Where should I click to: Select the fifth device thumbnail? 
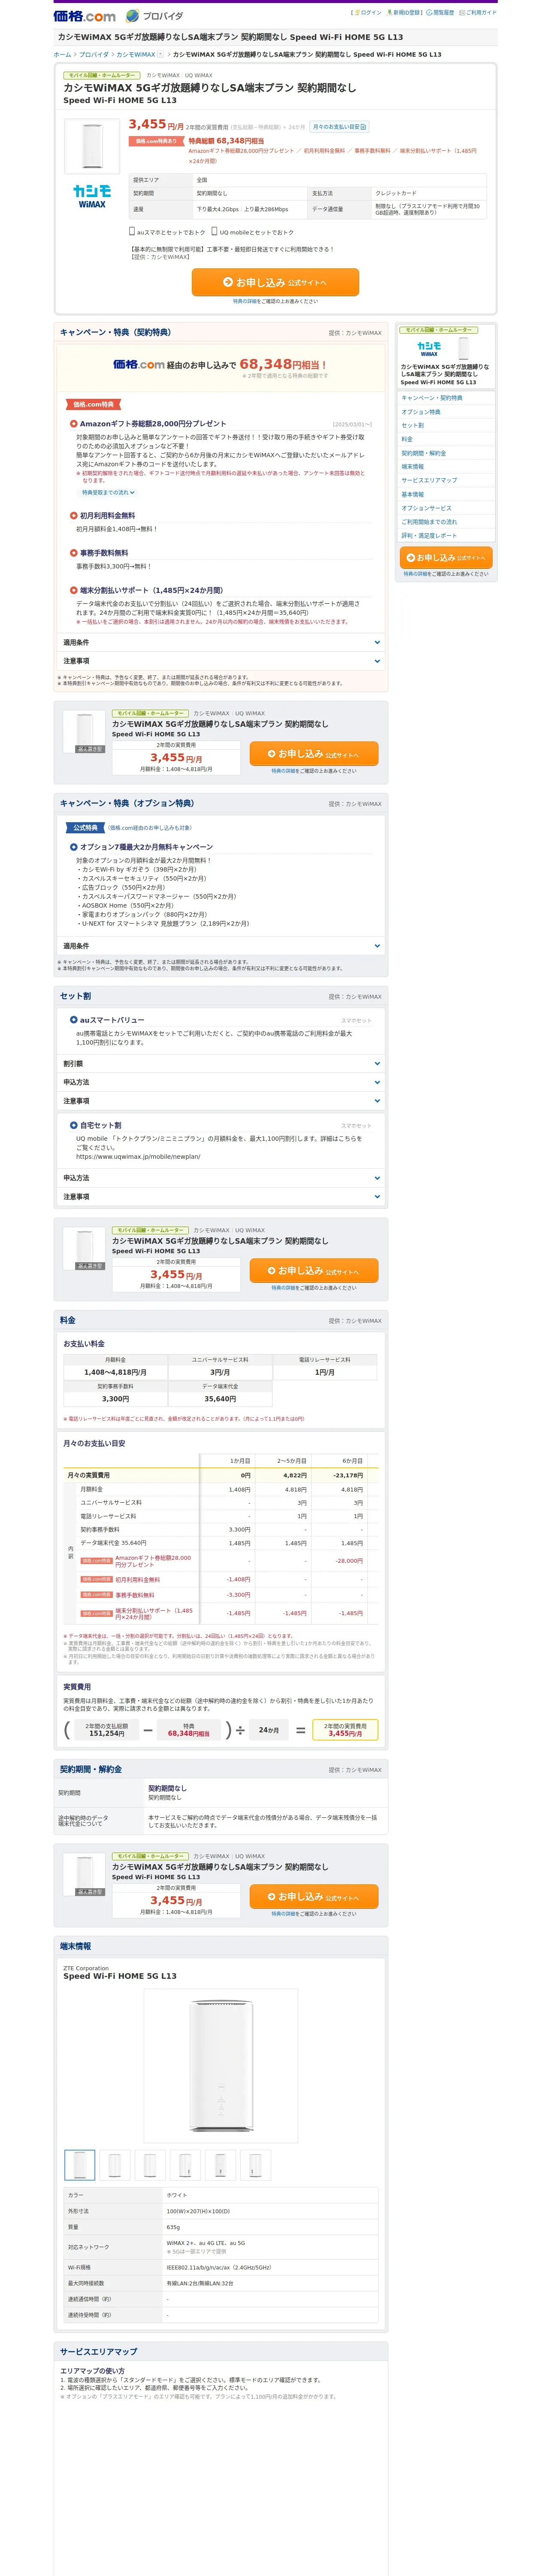tap(220, 2165)
